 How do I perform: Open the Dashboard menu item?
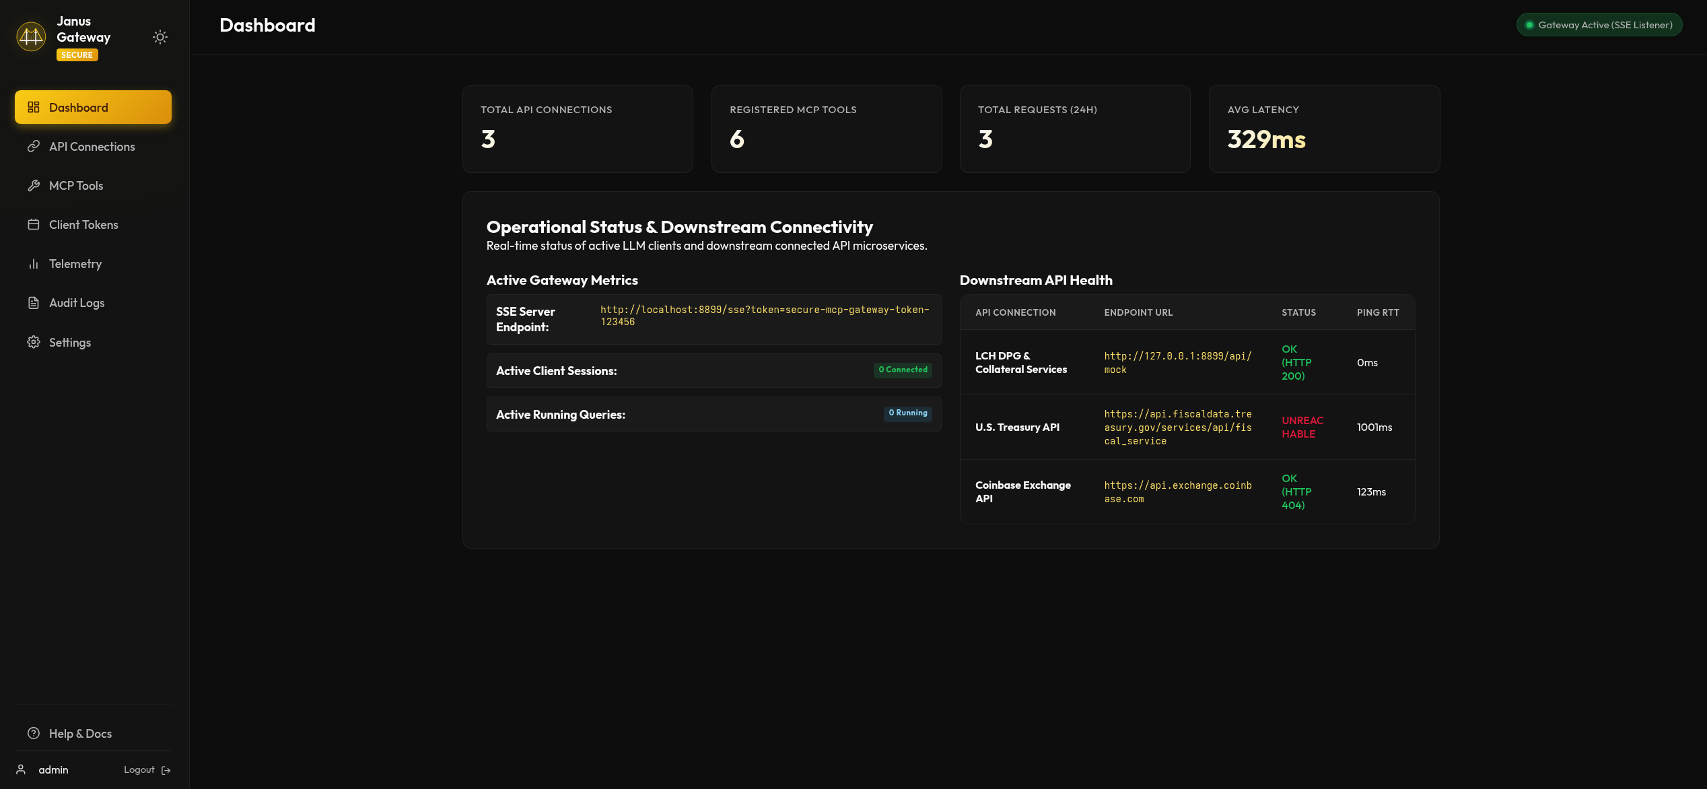coord(93,107)
